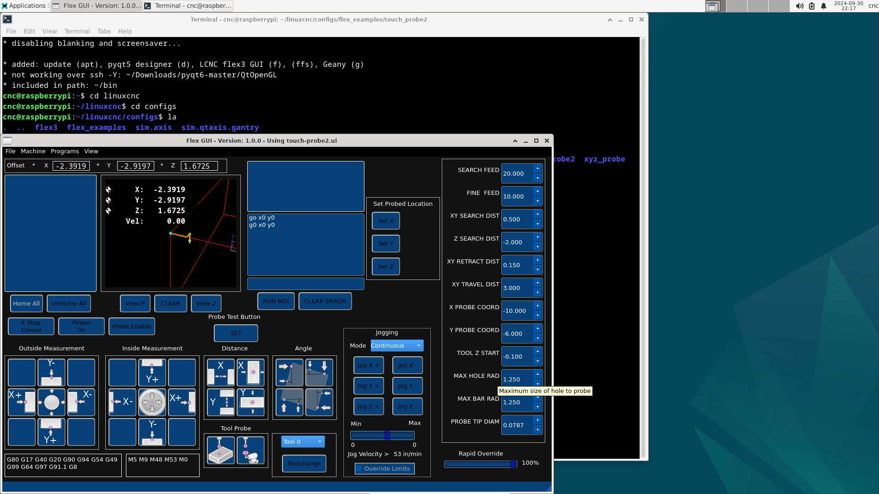Select the outside X+ edge probe icon
Screen dimensions: 879x494
[22, 402]
